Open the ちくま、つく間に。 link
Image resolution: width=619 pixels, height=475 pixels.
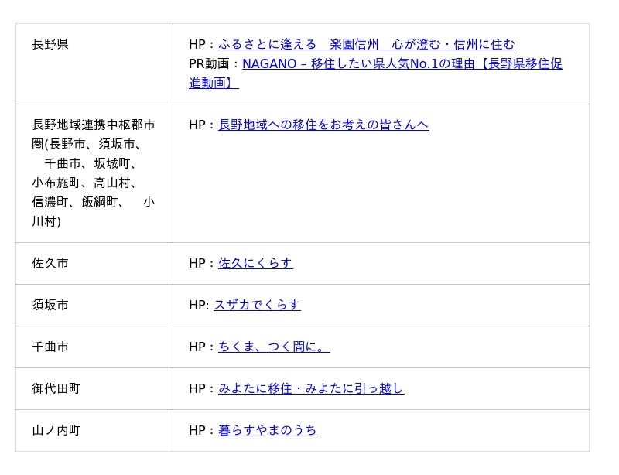[273, 347]
